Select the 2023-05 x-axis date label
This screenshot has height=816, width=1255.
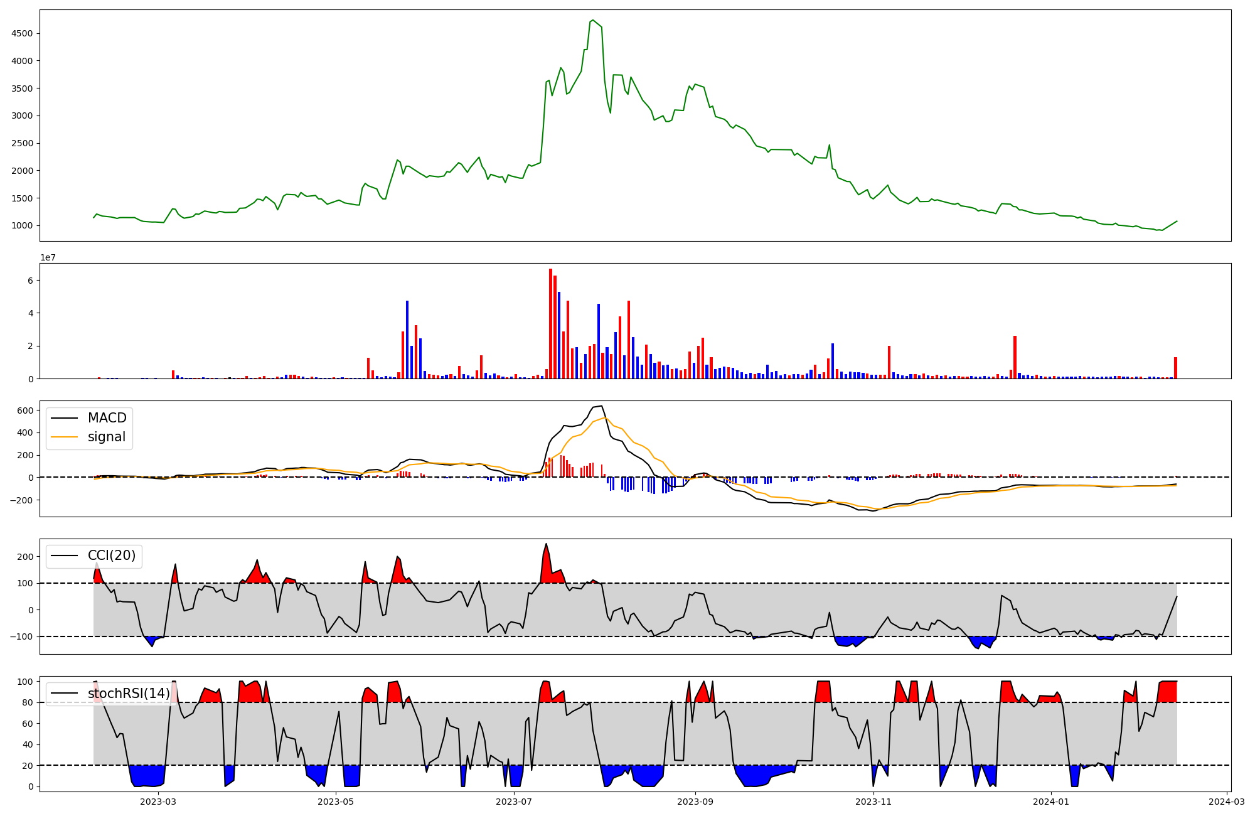pyautogui.click(x=336, y=802)
